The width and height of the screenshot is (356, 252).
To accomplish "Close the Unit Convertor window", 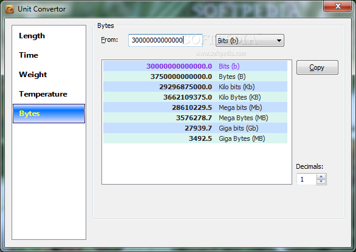I will point(338,6).
